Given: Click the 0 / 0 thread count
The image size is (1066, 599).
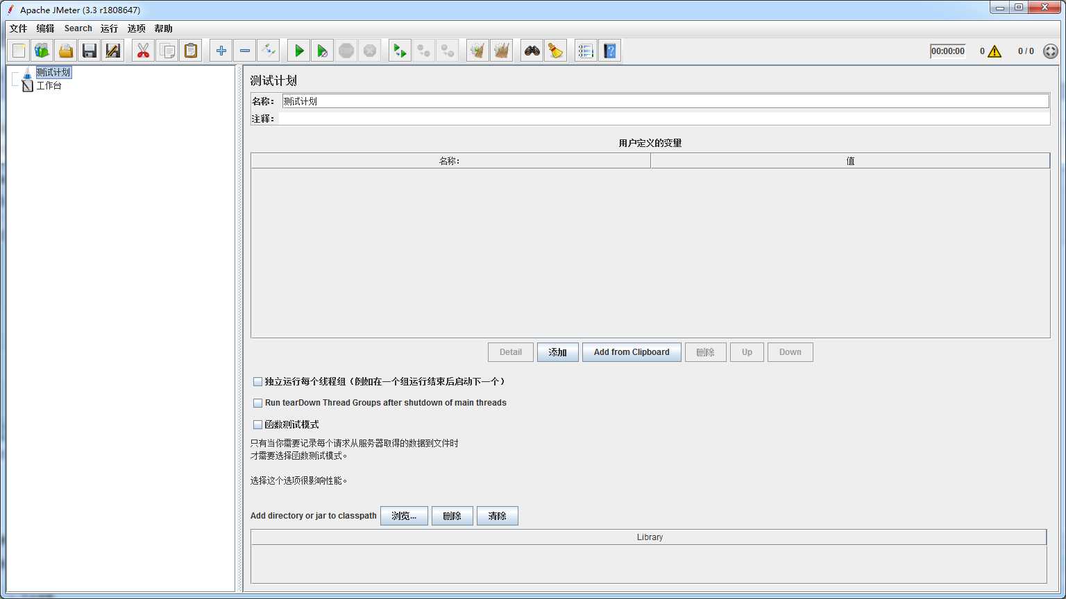Looking at the screenshot, I should (1026, 51).
